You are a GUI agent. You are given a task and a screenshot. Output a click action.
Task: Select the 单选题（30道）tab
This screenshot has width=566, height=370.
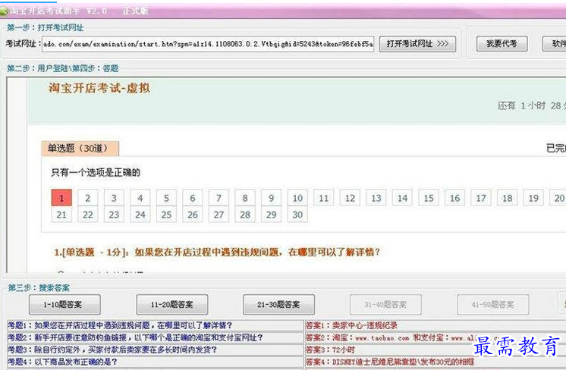pyautogui.click(x=80, y=148)
